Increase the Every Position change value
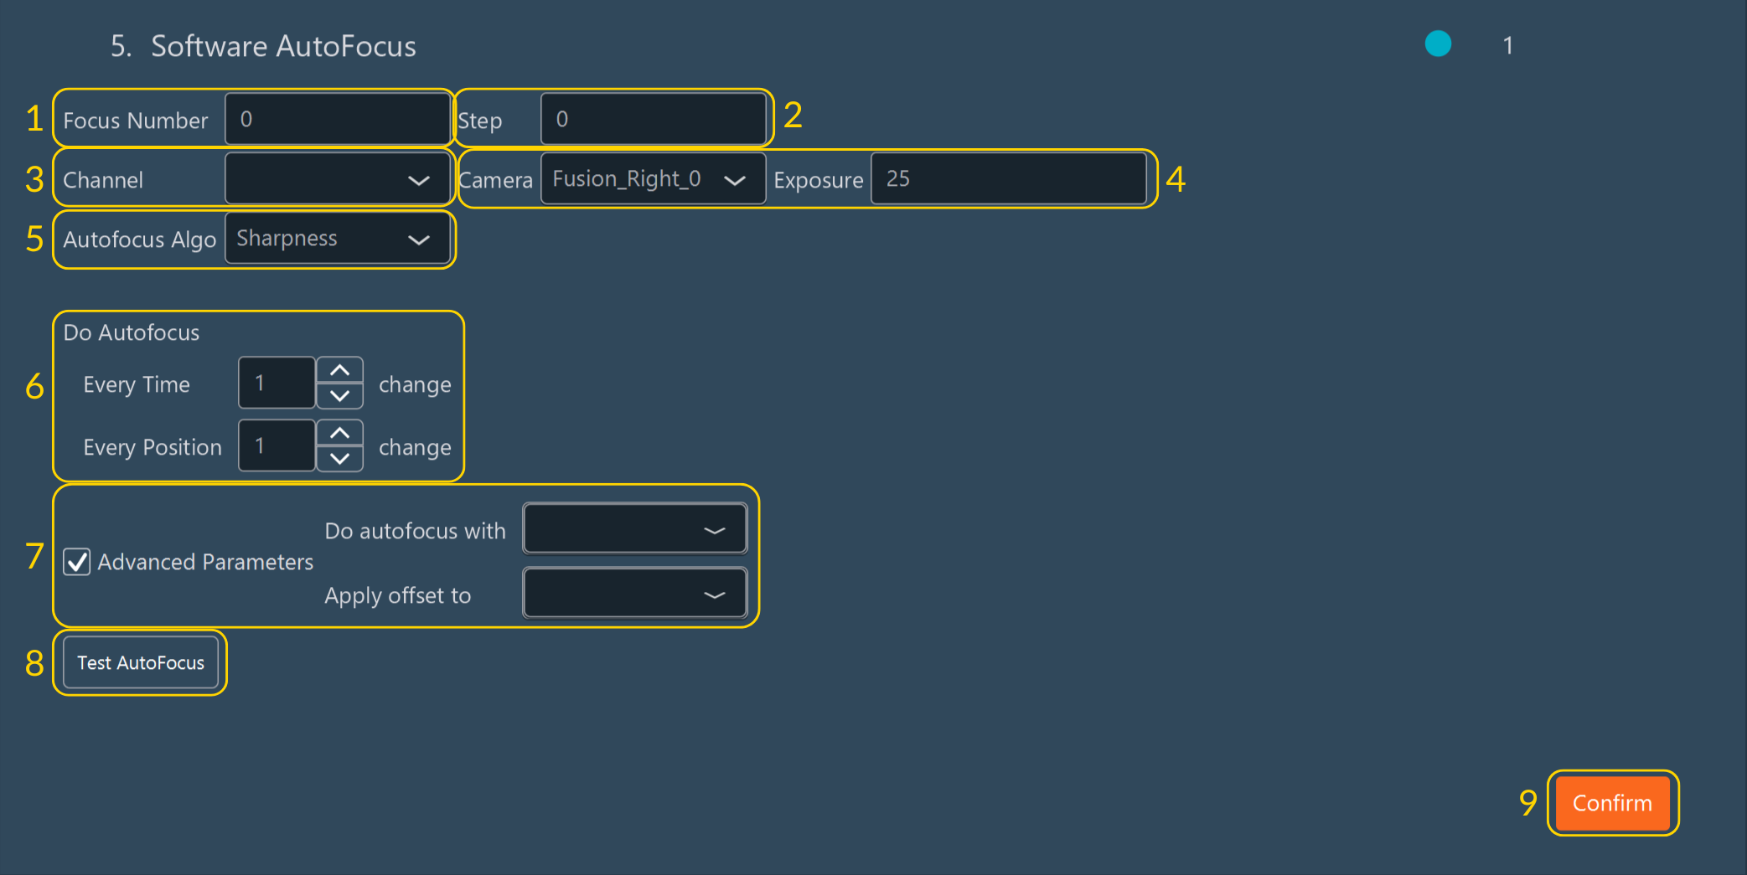 pyautogui.click(x=339, y=434)
